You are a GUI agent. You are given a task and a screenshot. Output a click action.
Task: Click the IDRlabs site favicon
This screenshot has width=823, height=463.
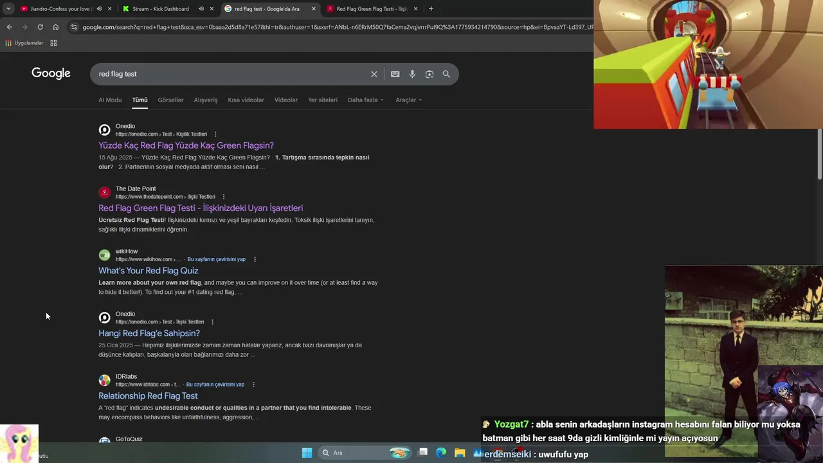pyautogui.click(x=104, y=380)
